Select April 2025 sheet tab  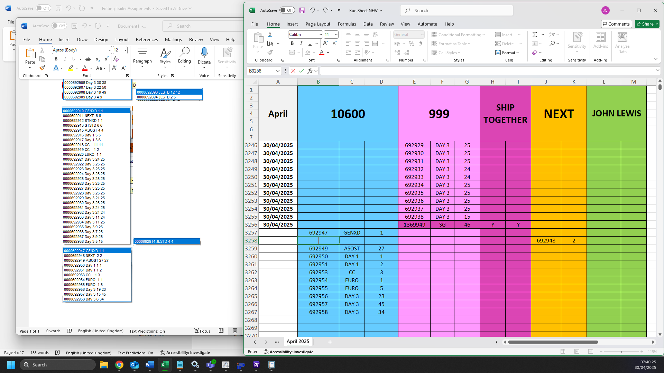(x=298, y=341)
